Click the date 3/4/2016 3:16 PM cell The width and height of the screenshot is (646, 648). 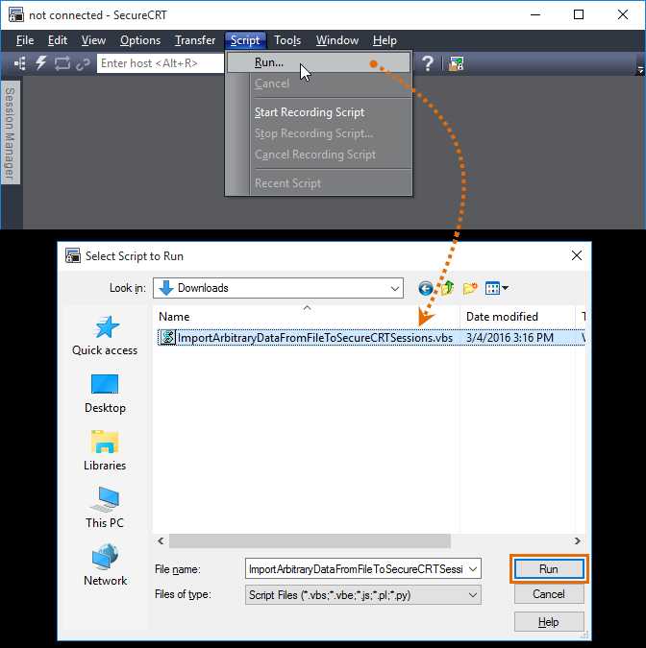coord(509,338)
